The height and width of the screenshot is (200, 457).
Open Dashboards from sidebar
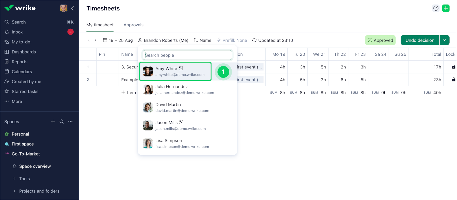24,52
